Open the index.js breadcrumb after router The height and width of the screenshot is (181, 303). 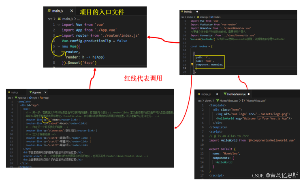pos(202,17)
